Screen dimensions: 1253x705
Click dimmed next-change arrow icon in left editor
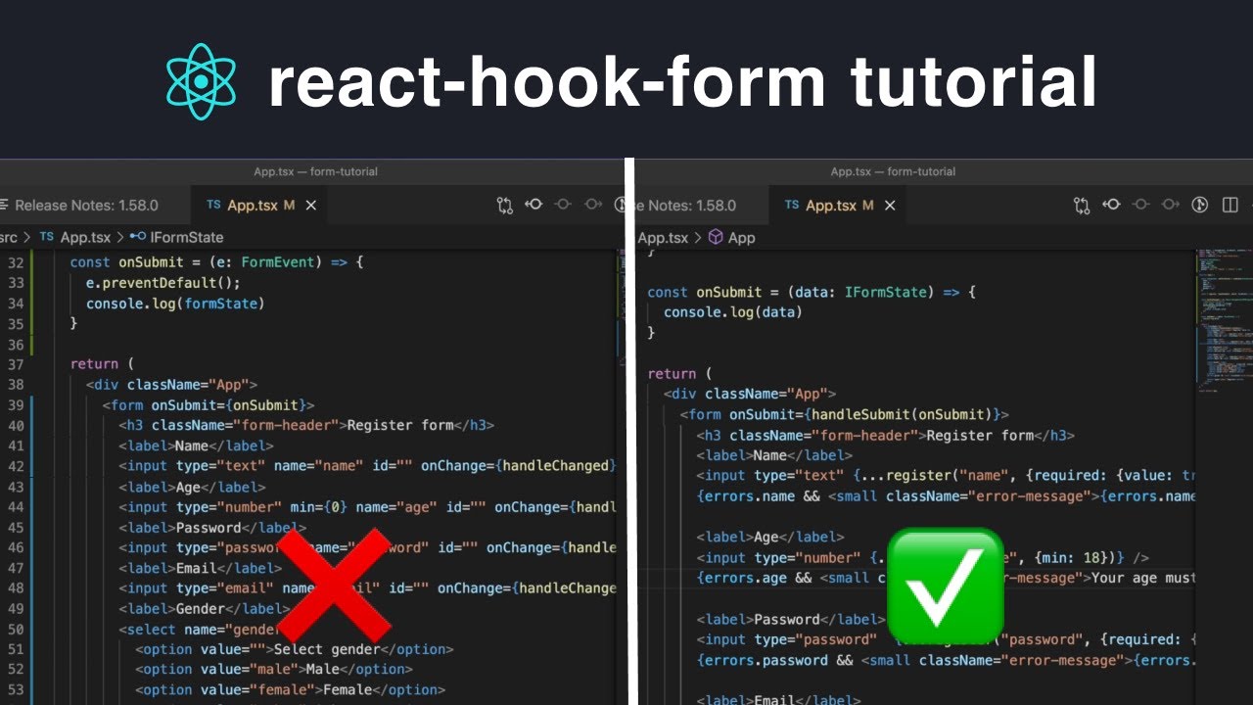click(x=593, y=205)
